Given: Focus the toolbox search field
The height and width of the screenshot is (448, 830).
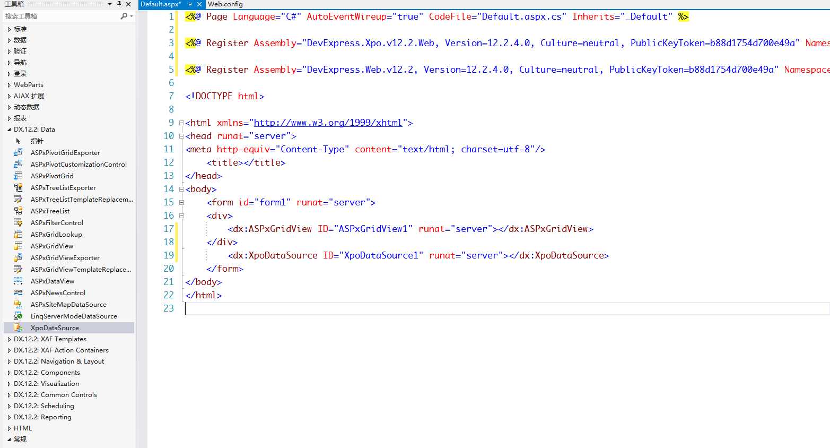Looking at the screenshot, I should (x=62, y=16).
